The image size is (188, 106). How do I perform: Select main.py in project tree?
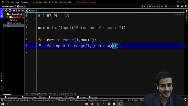click(x=14, y=20)
